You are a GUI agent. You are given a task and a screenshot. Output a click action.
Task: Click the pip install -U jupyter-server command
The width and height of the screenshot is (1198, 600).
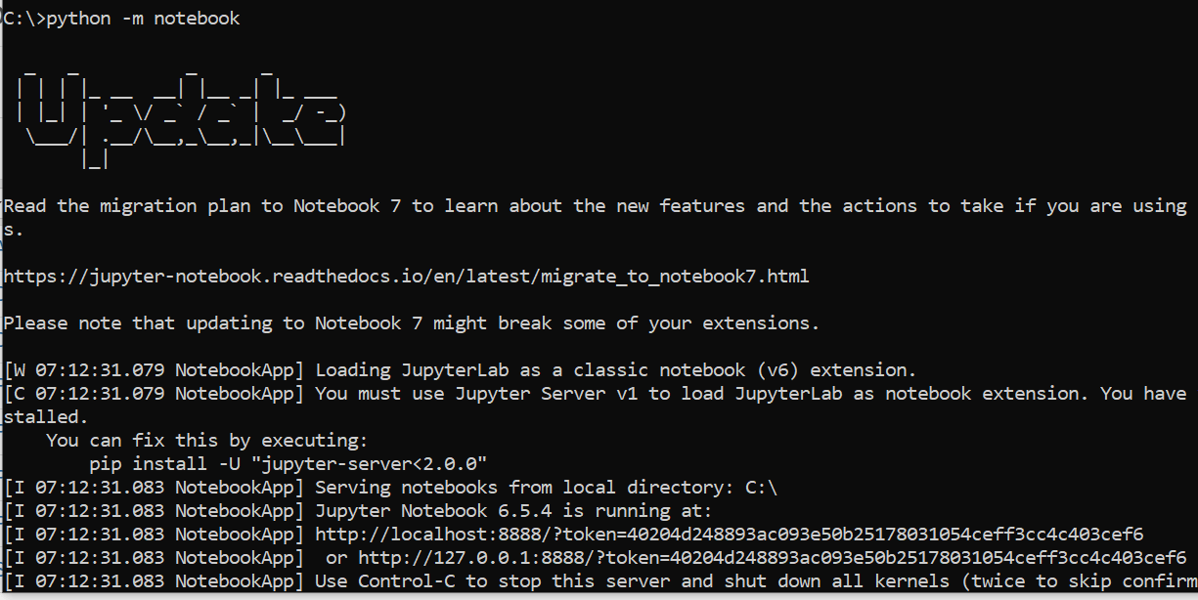(288, 464)
